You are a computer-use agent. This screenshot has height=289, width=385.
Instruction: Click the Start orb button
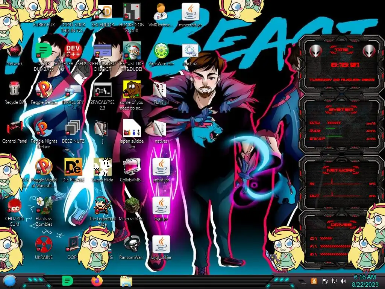click(x=10, y=281)
